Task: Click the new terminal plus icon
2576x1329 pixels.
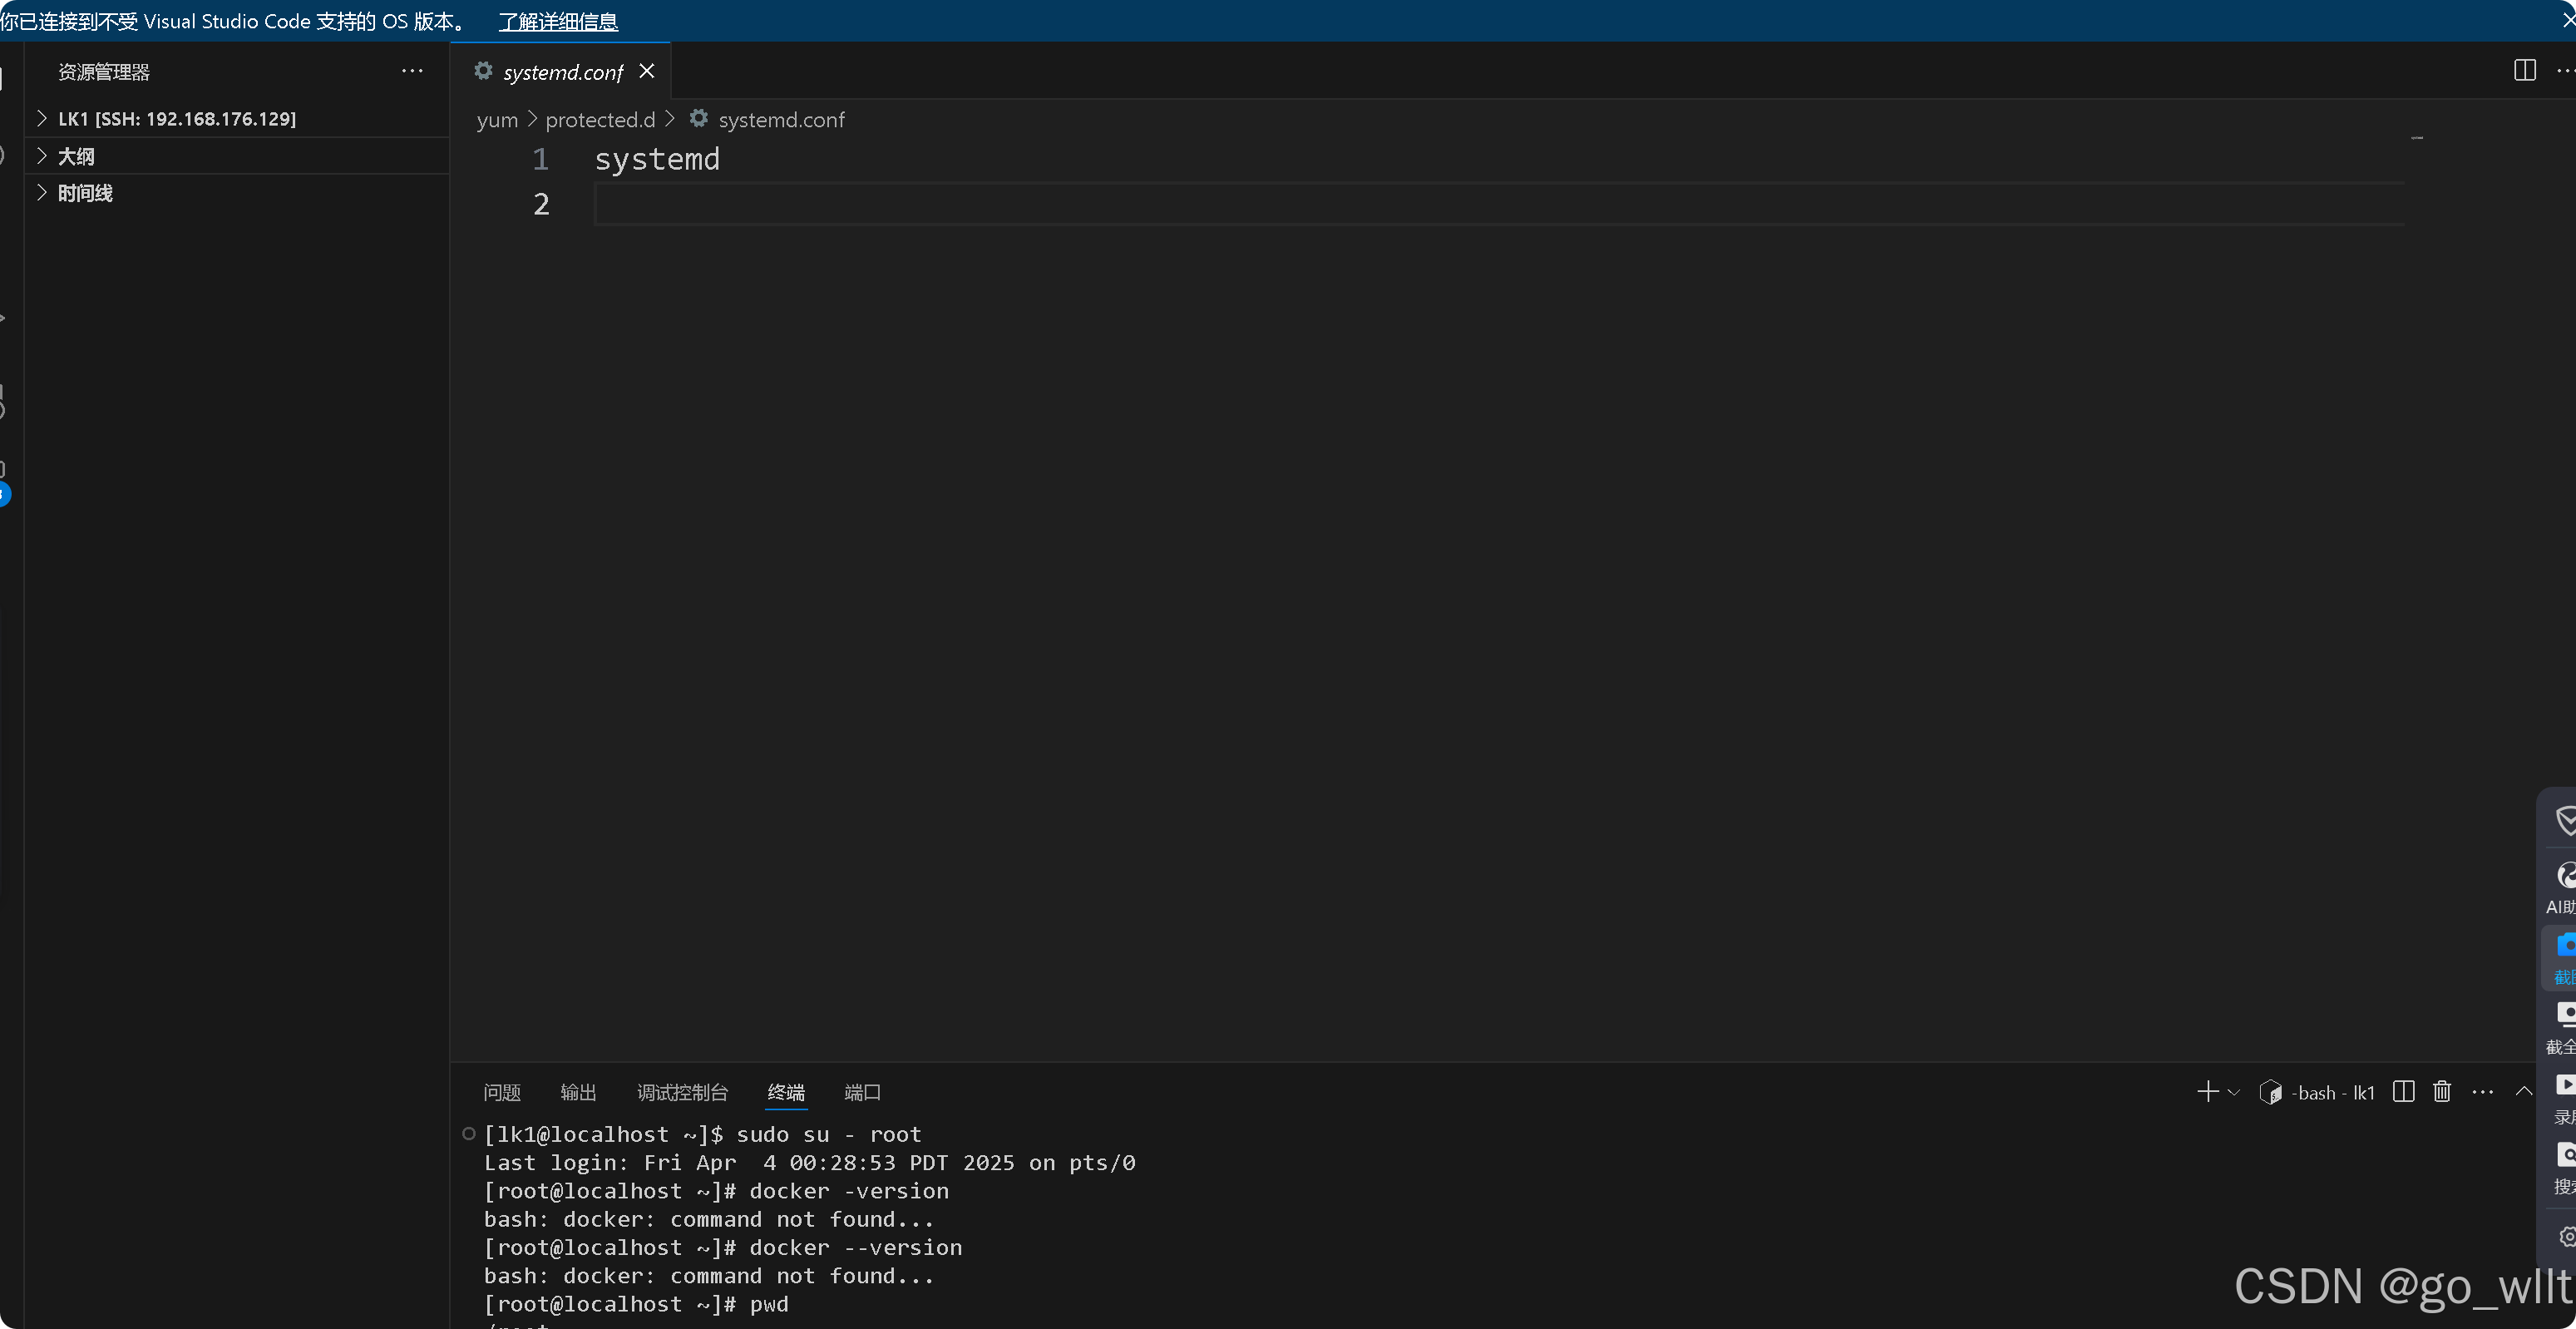Action: click(x=2207, y=1092)
